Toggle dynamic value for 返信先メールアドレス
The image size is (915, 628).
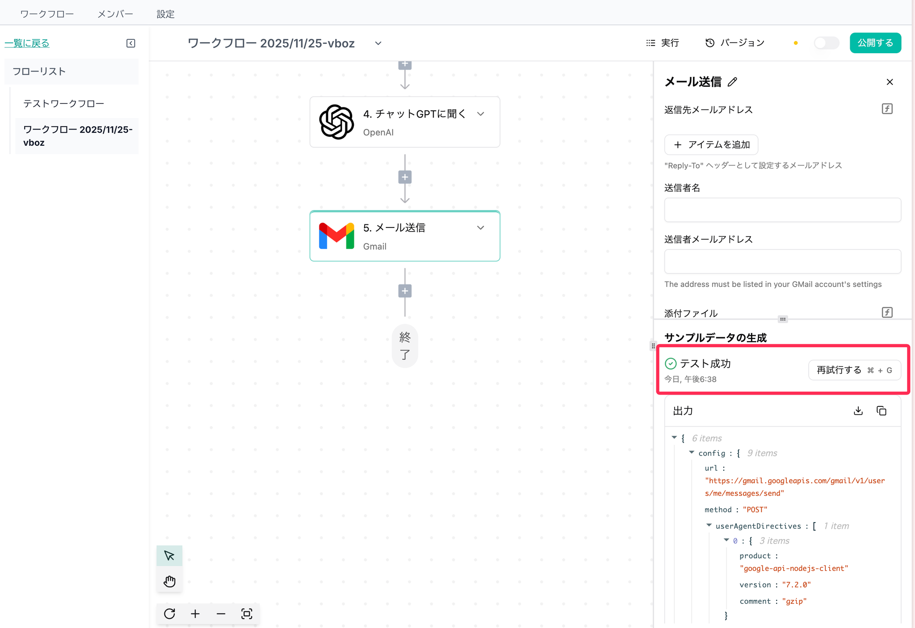point(887,109)
